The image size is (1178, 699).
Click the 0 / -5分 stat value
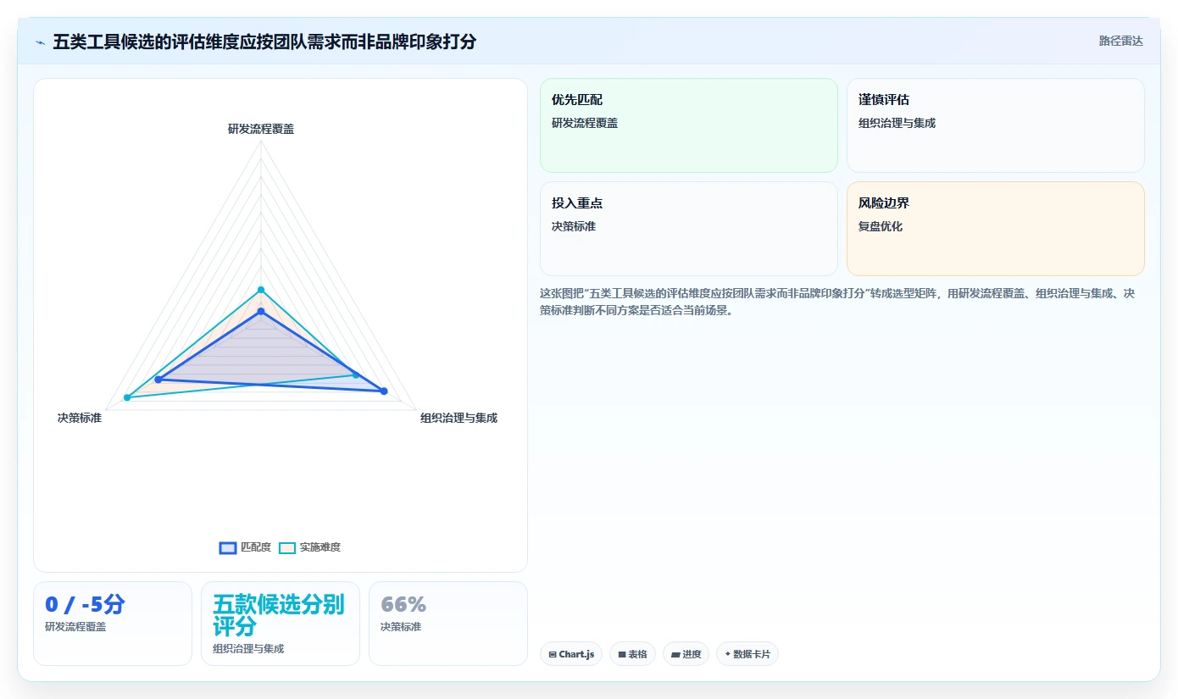(x=85, y=604)
